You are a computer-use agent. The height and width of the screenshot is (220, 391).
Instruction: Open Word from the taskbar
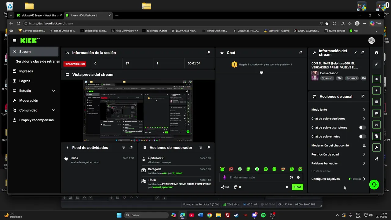[200, 215]
